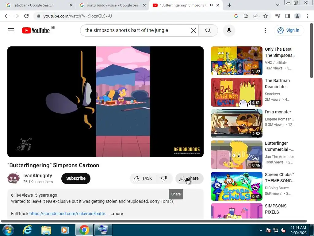This screenshot has width=314, height=236.
Task: Close the retrobar tab
Action: click(71, 6)
